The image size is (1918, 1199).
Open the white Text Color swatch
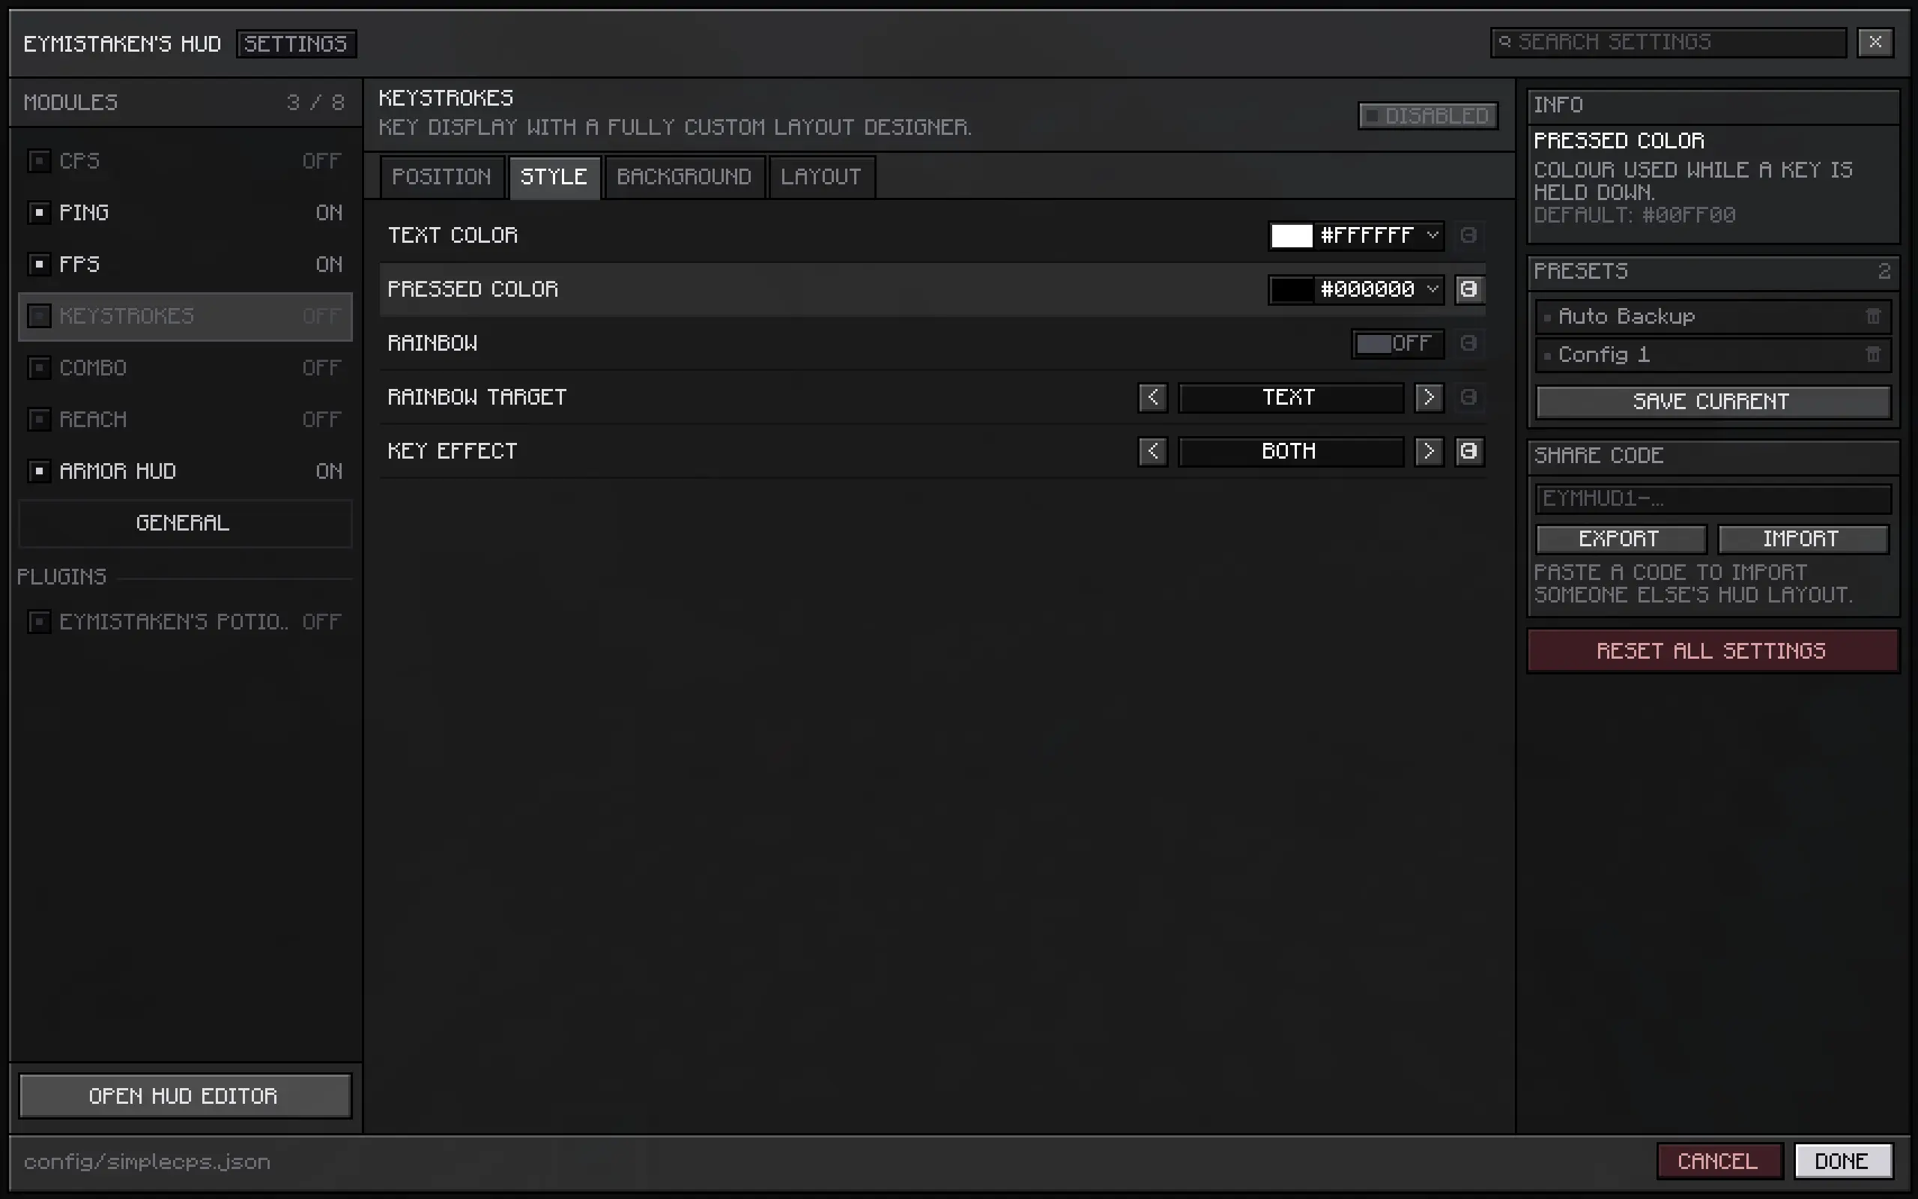1292,235
